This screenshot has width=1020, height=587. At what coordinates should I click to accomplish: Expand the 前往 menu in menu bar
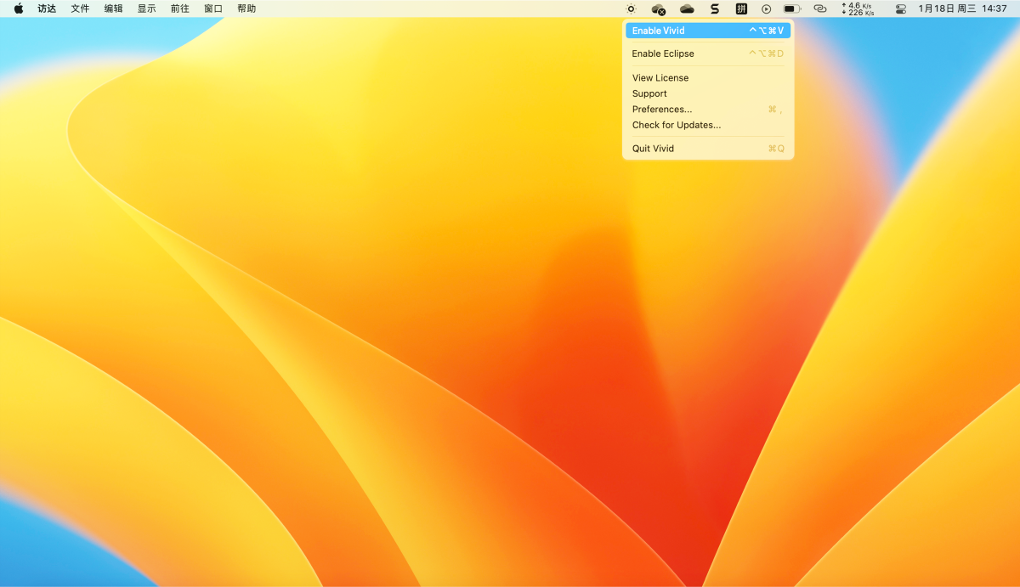click(x=179, y=8)
